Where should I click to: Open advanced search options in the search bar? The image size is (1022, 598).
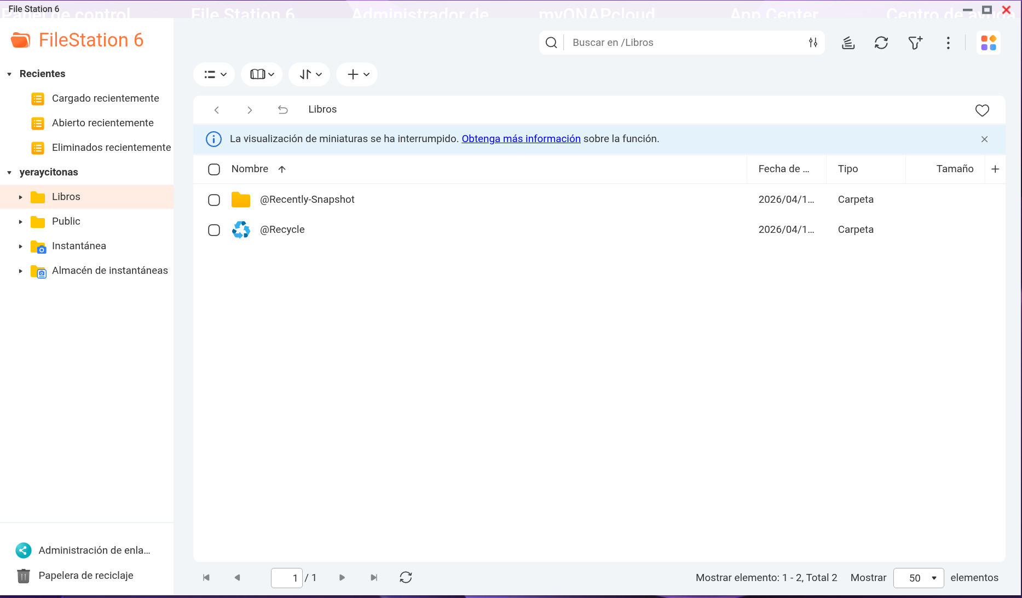[813, 43]
